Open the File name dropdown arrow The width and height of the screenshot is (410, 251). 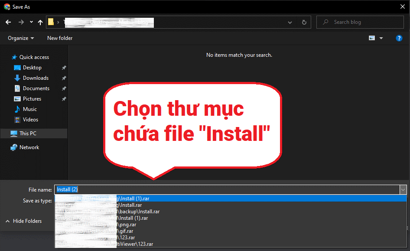(403, 189)
